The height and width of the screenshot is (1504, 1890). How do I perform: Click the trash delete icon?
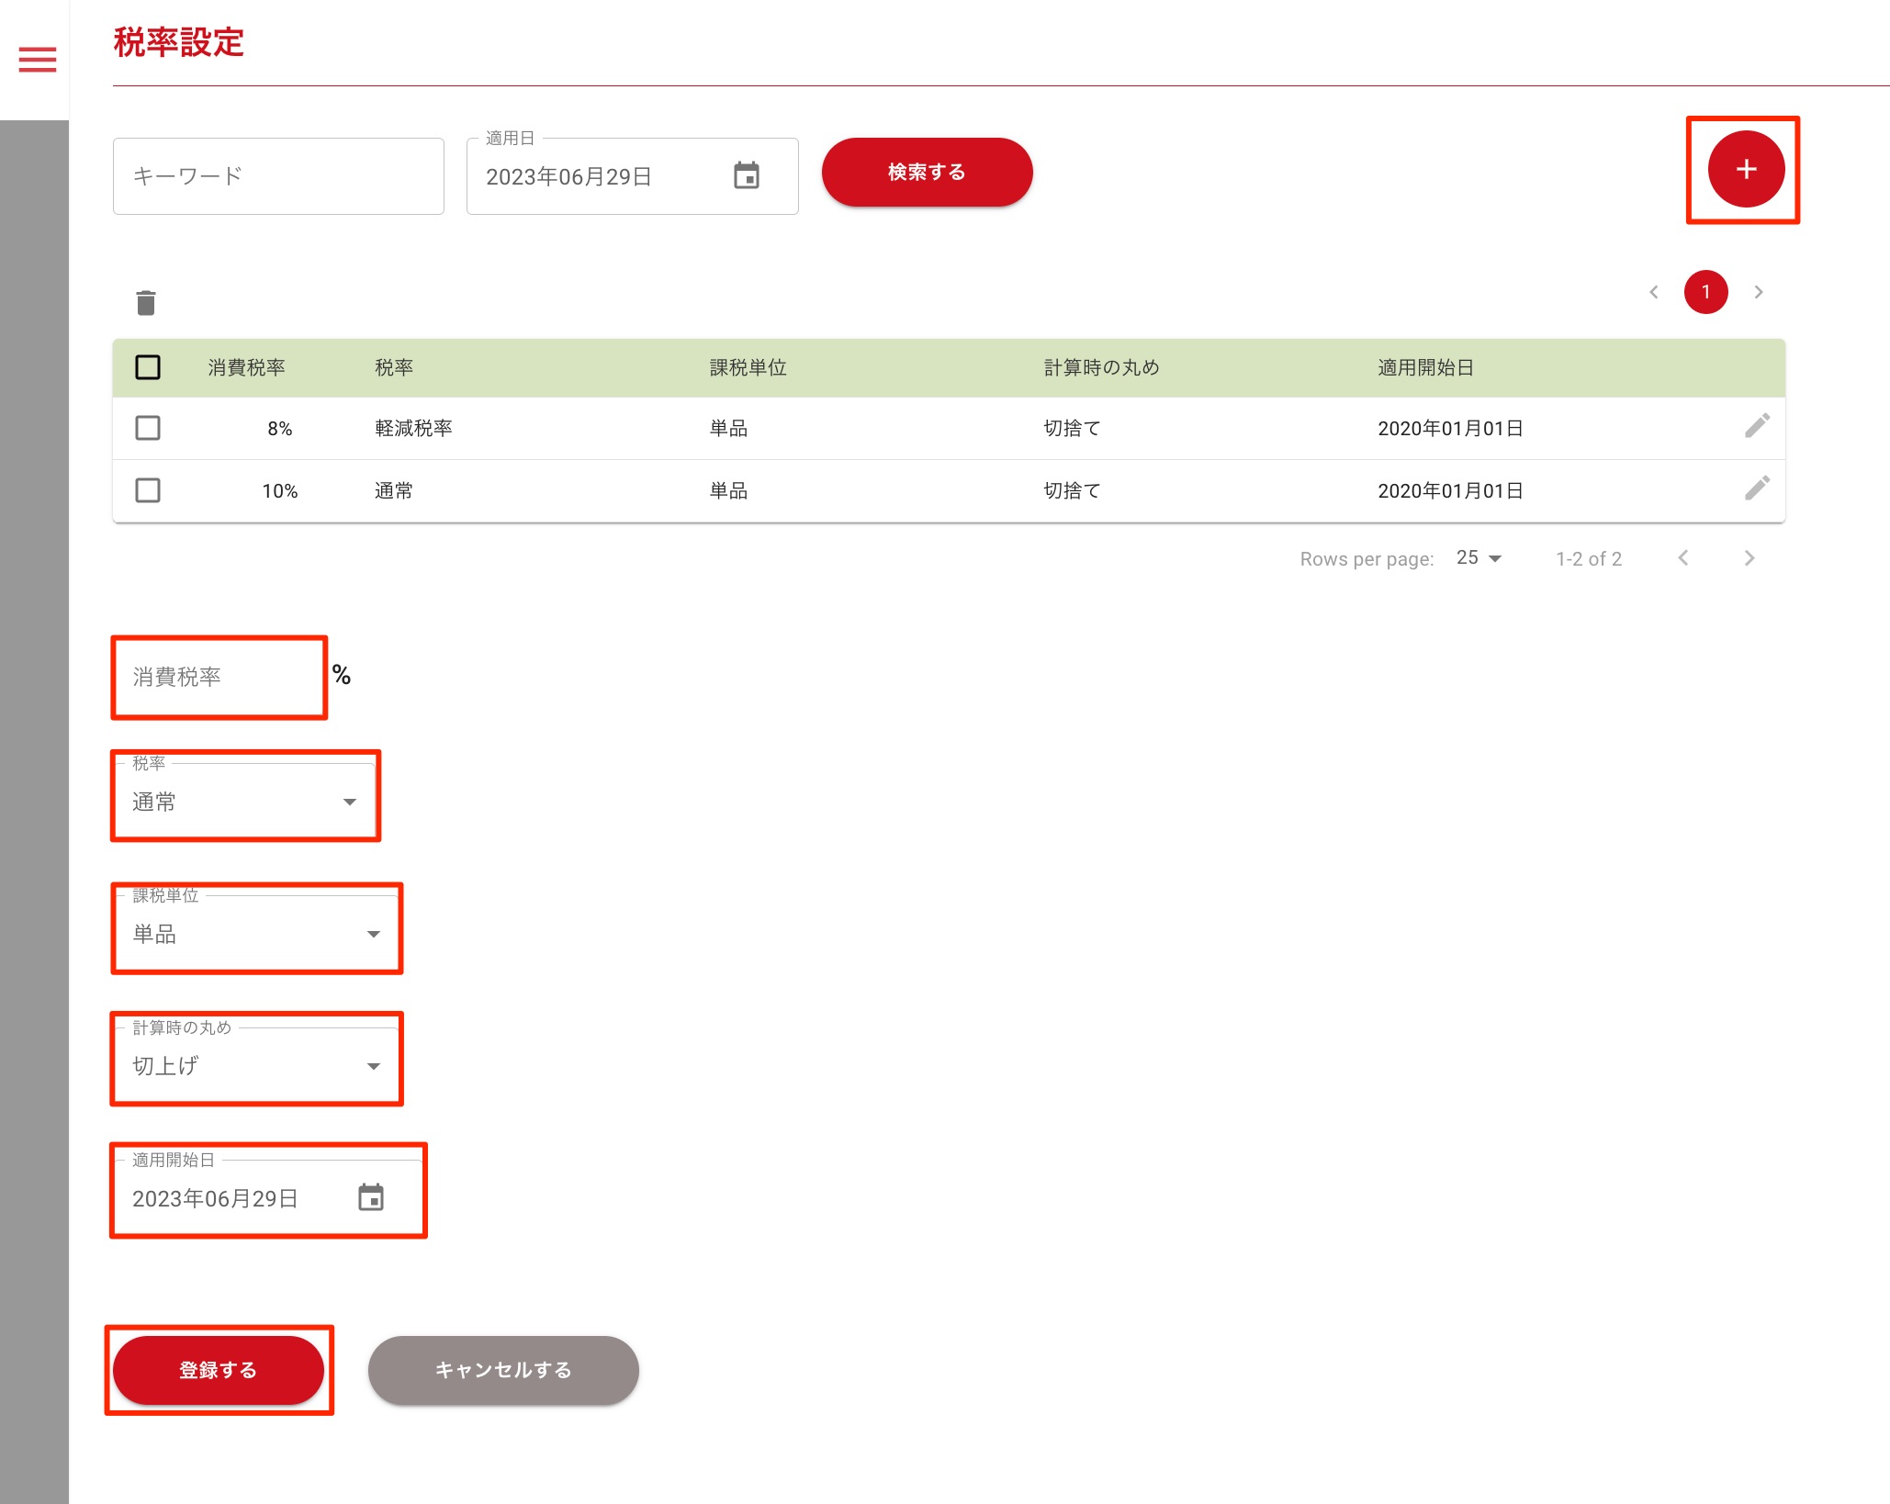point(146,303)
